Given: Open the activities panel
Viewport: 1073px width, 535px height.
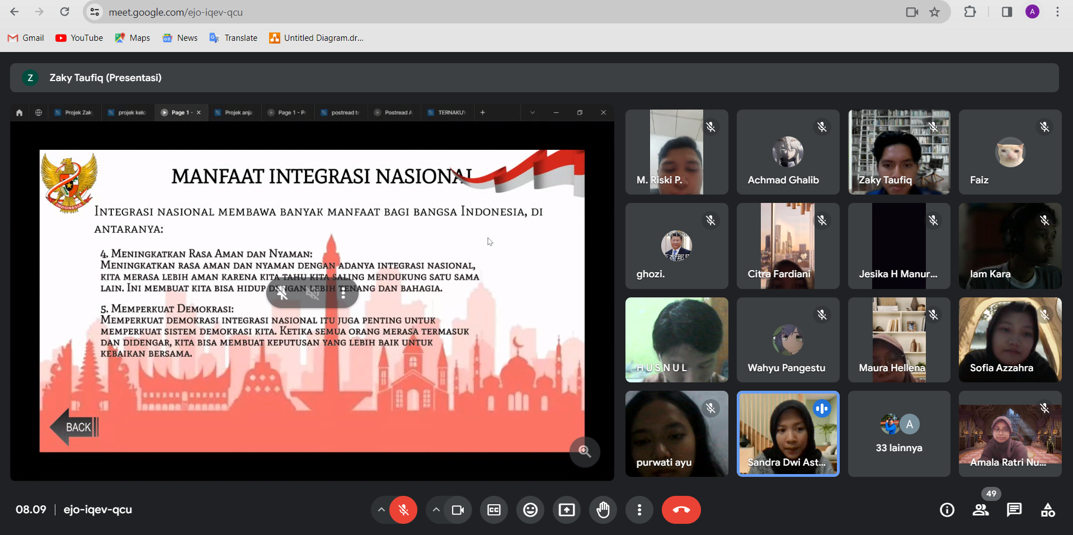Looking at the screenshot, I should 1047,510.
